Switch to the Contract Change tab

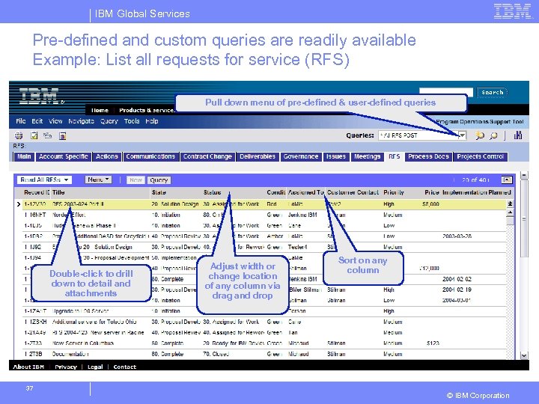click(x=207, y=156)
